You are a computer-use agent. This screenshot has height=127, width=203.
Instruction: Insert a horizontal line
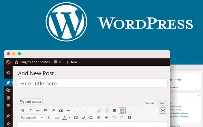click(x=69, y=111)
